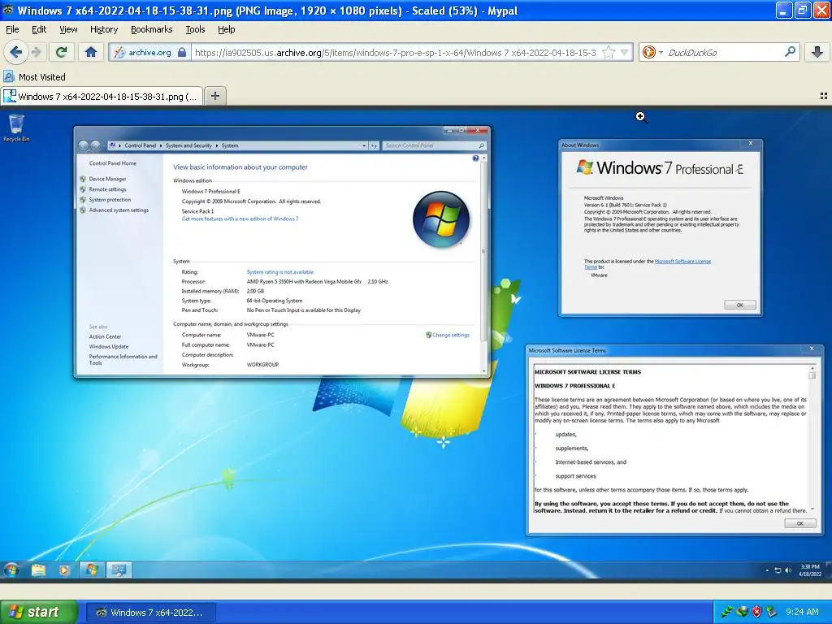832x624 pixels.
Task: Open the History menu
Action: coord(104,30)
